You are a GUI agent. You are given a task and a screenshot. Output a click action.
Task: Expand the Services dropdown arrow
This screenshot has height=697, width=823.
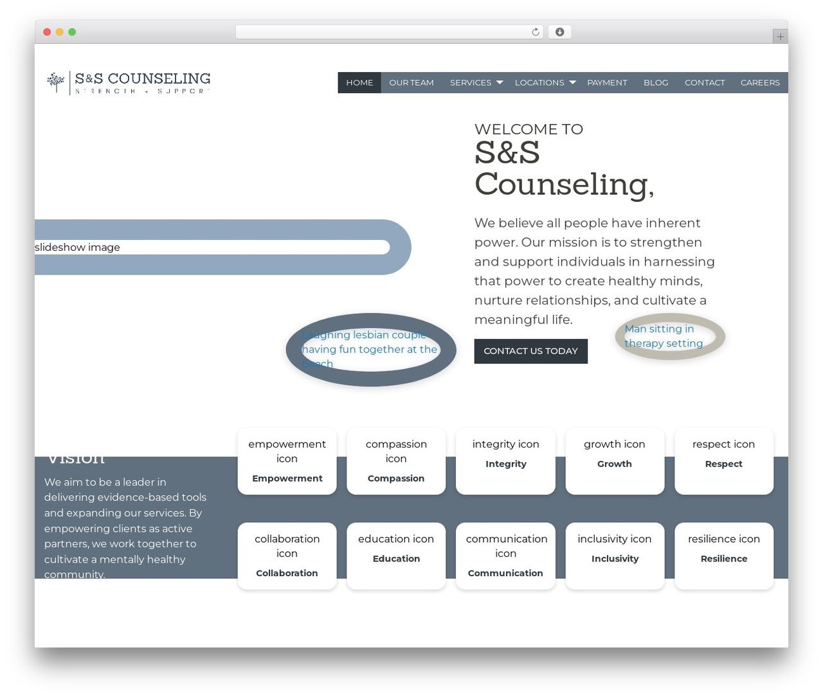500,82
